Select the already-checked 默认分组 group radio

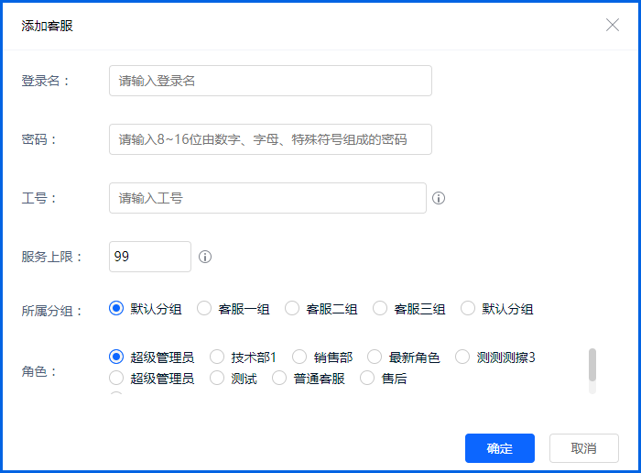(116, 308)
